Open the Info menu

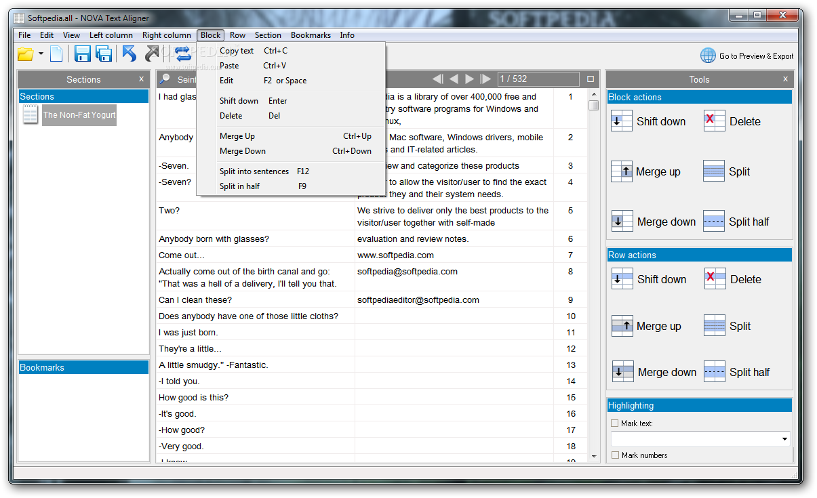(347, 35)
